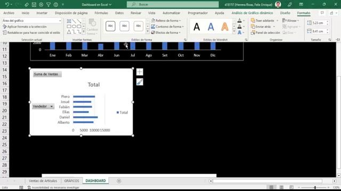Image resolution: width=341 pixels, height=191 pixels.
Task: Click the filter funnel icon in title bar
Action: tap(48, 4)
